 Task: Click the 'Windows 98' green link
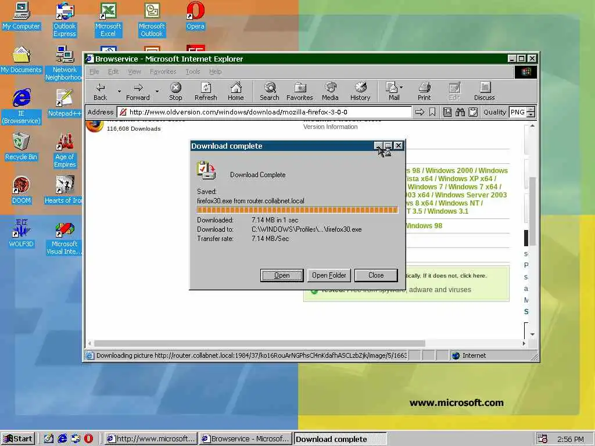point(424,226)
